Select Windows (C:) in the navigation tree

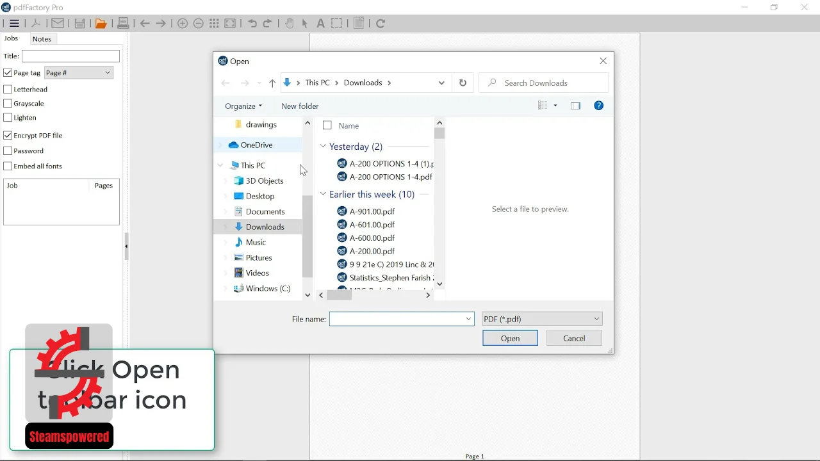(268, 289)
